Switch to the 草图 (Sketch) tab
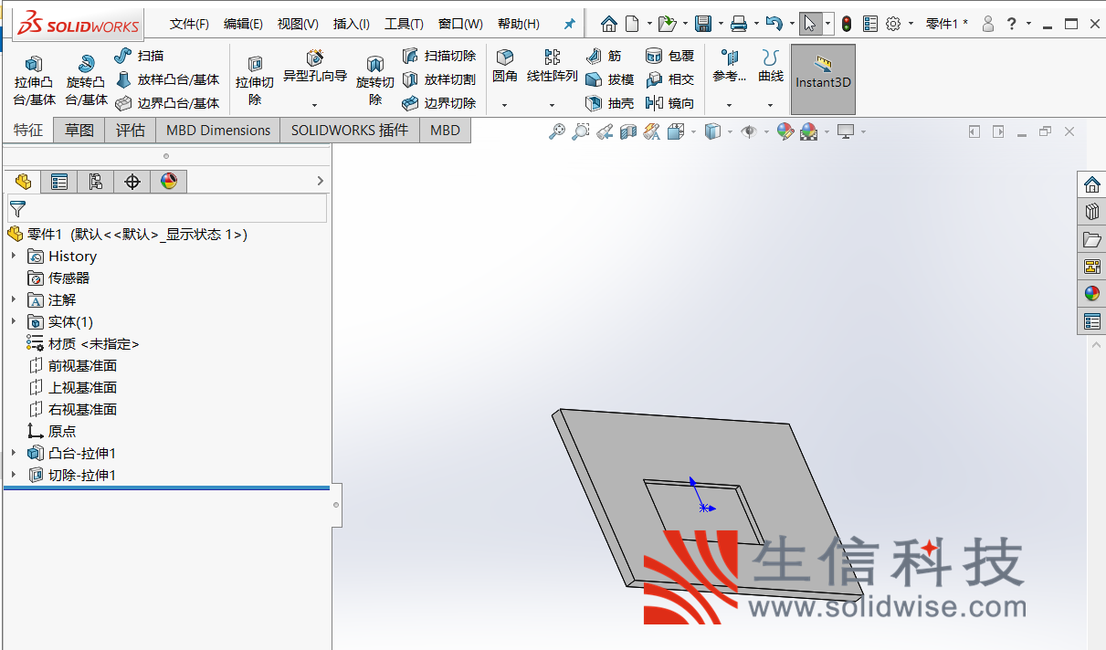The image size is (1106, 650). pyautogui.click(x=79, y=130)
